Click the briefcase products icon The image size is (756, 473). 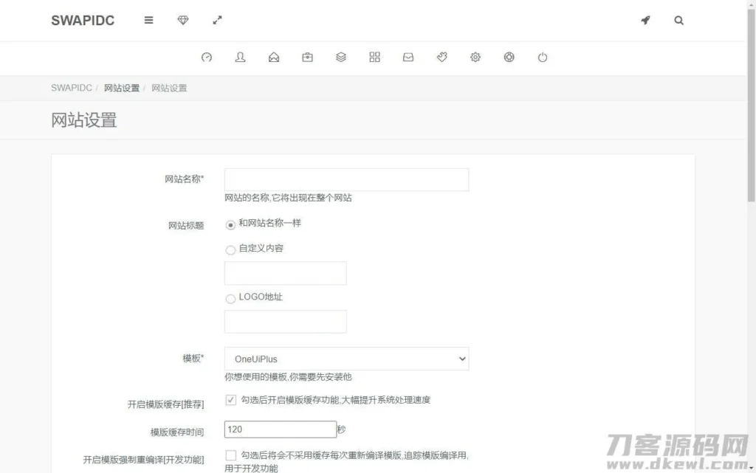(307, 57)
